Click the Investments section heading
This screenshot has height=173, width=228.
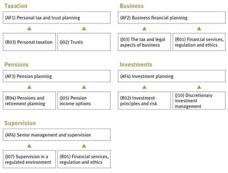tap(136, 64)
